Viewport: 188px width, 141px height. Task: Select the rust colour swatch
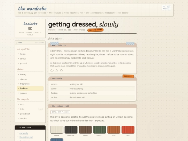coord(113,130)
